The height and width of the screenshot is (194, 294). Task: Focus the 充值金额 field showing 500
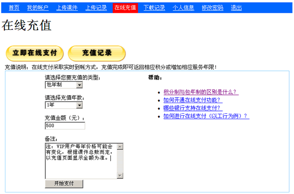(65, 126)
